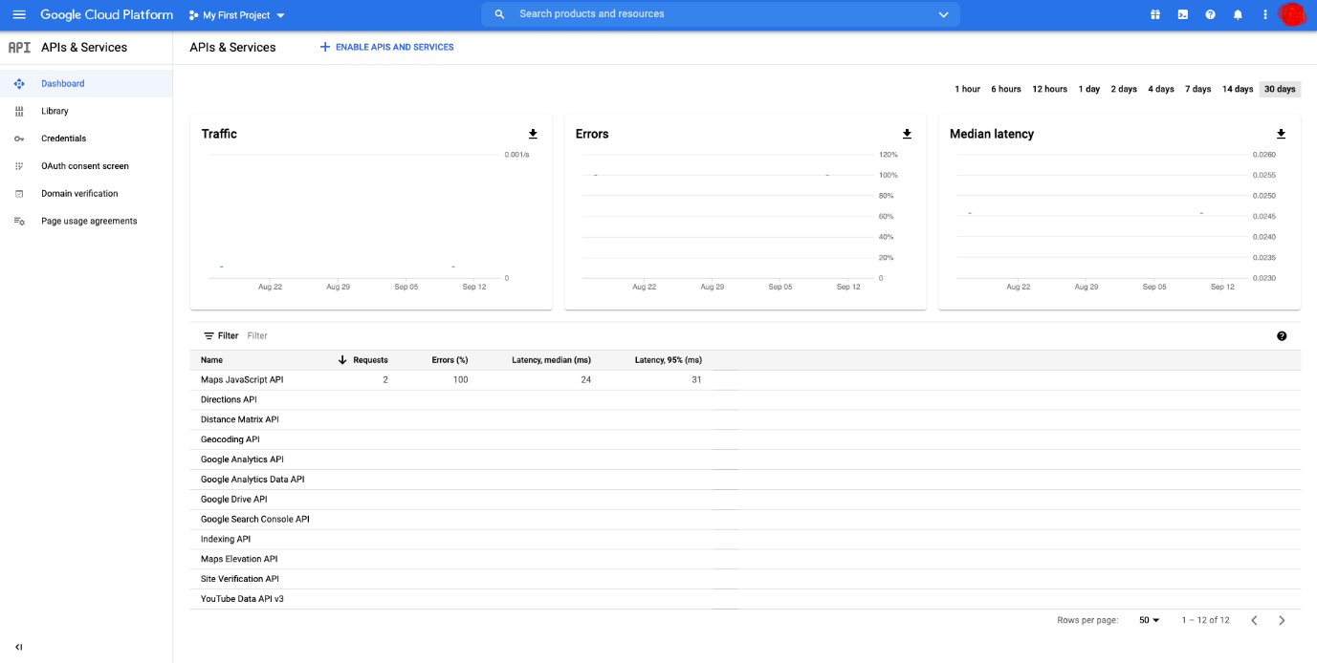This screenshot has width=1317, height=663.
Task: Collapse the side navigation panel
Action: coord(19,647)
